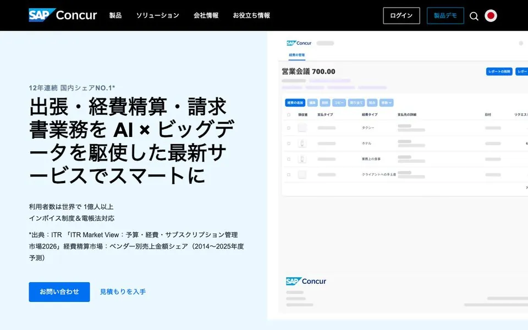The image size is (528, 330).
Task: Click the 12年連続 国内シェアNO.1* text
Action: (71, 88)
